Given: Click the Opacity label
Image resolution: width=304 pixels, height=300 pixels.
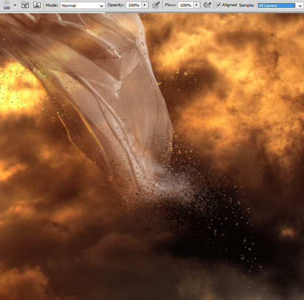Looking at the screenshot, I should click(116, 5).
